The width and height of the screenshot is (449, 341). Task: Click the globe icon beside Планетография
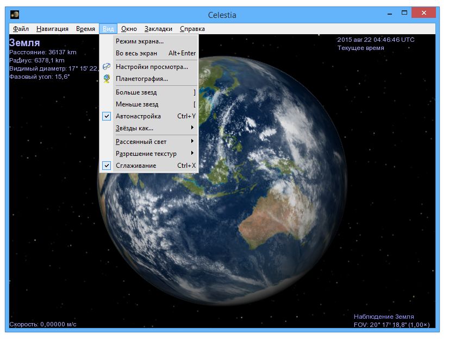tap(107, 78)
